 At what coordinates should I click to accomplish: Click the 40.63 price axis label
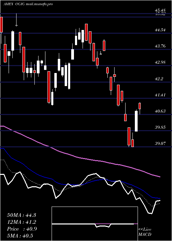point(160,111)
